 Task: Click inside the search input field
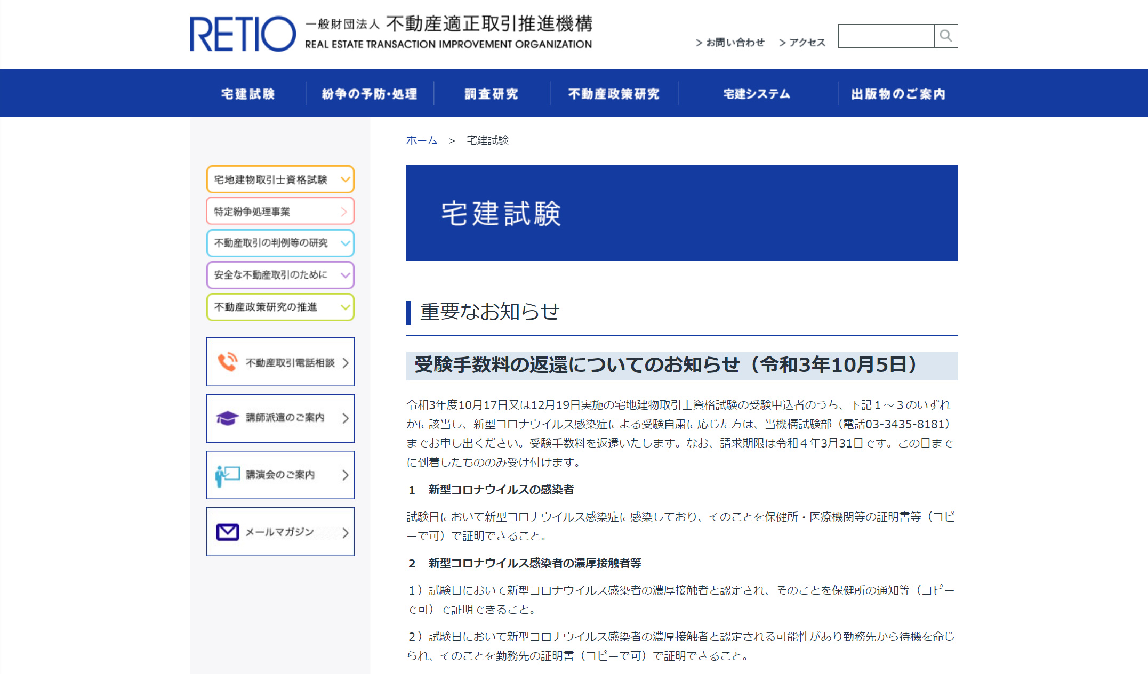(885, 36)
